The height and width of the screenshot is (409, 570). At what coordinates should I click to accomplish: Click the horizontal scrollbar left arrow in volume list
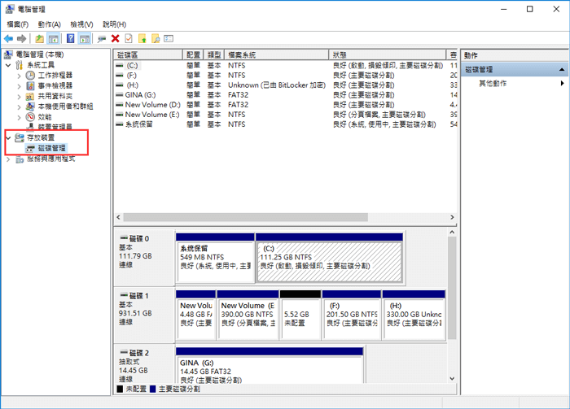(119, 217)
